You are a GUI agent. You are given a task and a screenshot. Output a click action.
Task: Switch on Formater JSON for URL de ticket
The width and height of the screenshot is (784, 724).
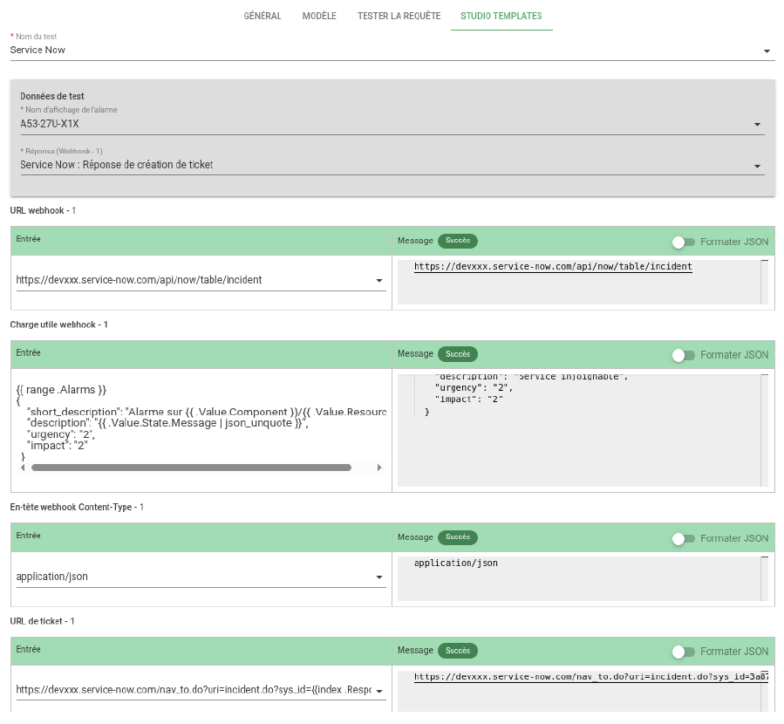pos(683,652)
